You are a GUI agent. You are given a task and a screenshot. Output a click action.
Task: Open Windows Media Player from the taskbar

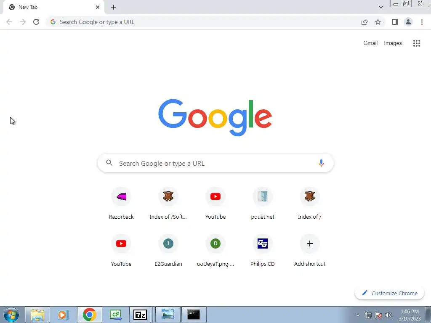point(63,315)
